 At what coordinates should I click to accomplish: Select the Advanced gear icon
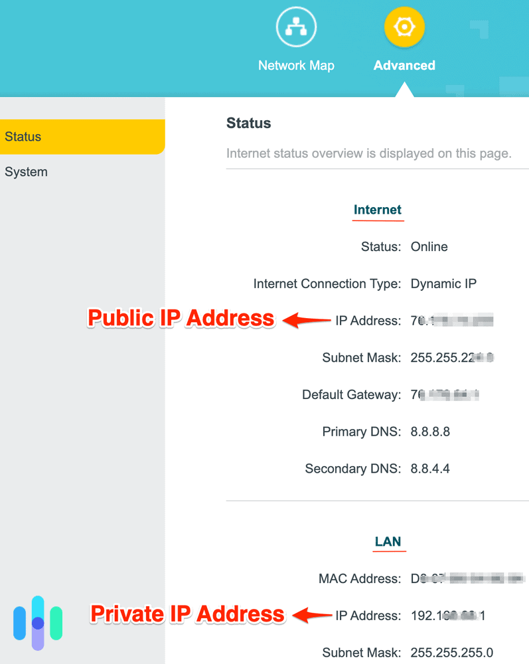(x=404, y=27)
